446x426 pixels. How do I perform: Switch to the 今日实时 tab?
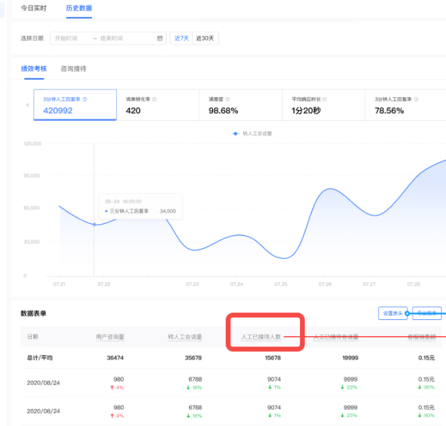click(34, 8)
